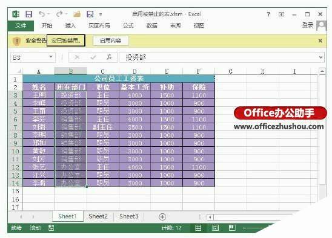Click the 计数: 12 status bar entry
This screenshot has width=332, height=238.
coord(171,228)
